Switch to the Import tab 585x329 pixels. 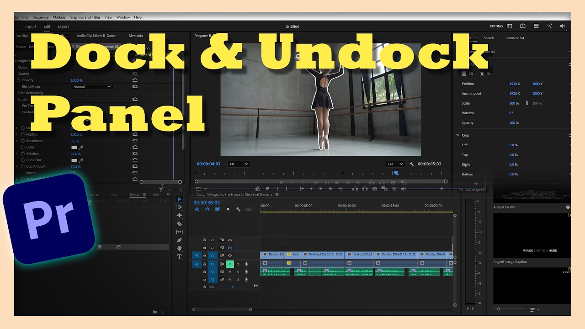(x=30, y=27)
